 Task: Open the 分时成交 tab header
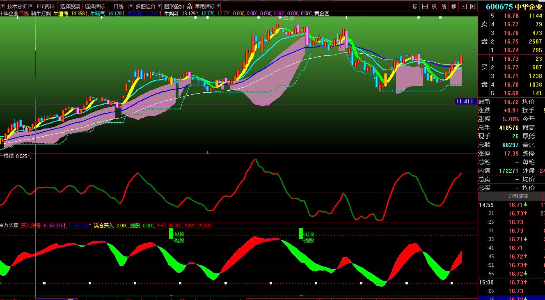tap(518, 196)
